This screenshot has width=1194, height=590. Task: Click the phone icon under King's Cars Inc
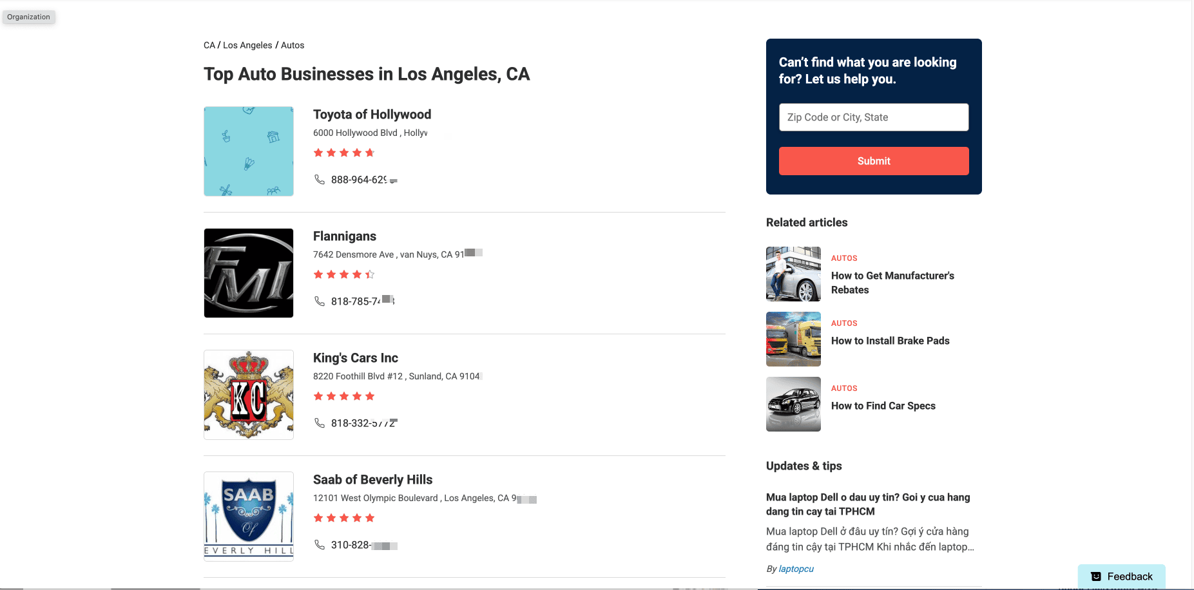[x=319, y=423]
